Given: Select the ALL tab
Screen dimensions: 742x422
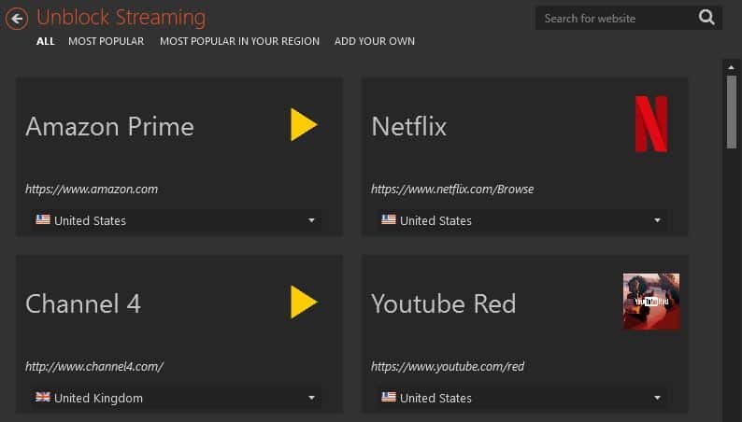Looking at the screenshot, I should (46, 41).
